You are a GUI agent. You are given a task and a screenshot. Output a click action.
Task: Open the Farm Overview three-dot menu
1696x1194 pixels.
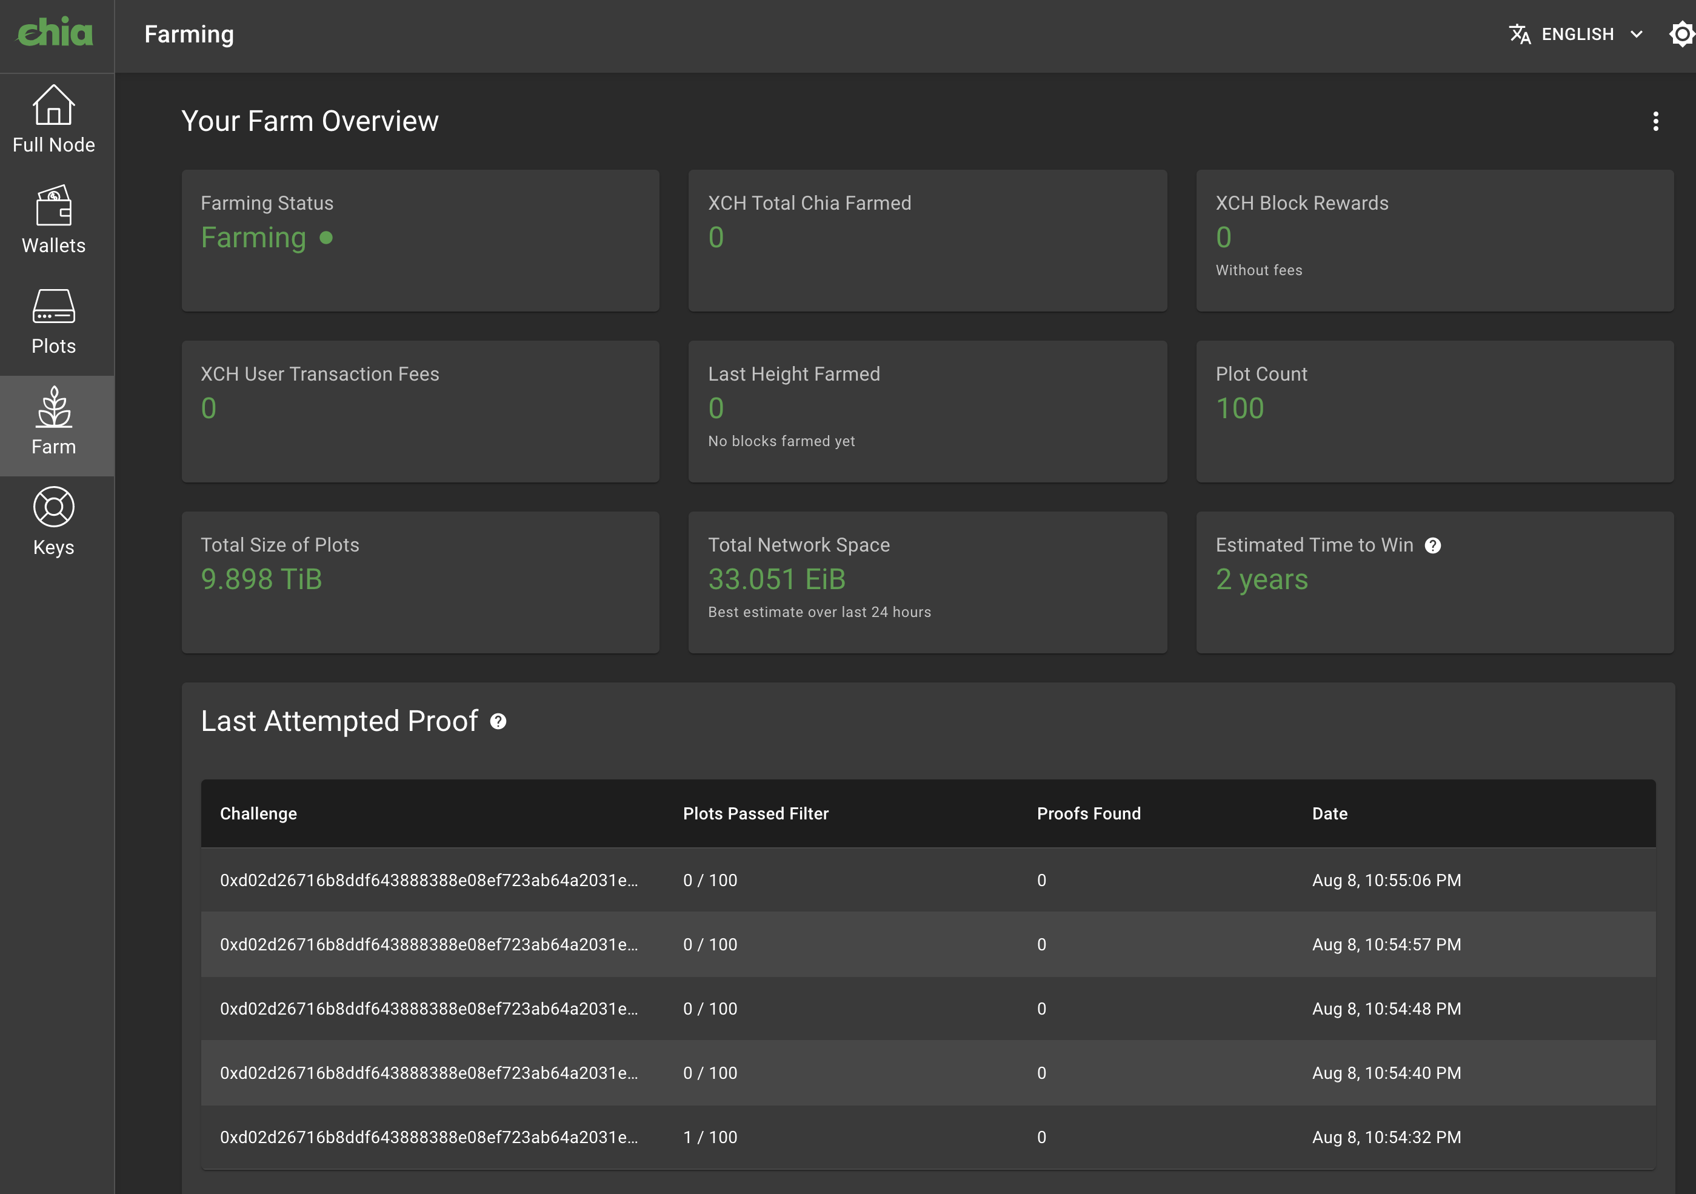click(1655, 121)
